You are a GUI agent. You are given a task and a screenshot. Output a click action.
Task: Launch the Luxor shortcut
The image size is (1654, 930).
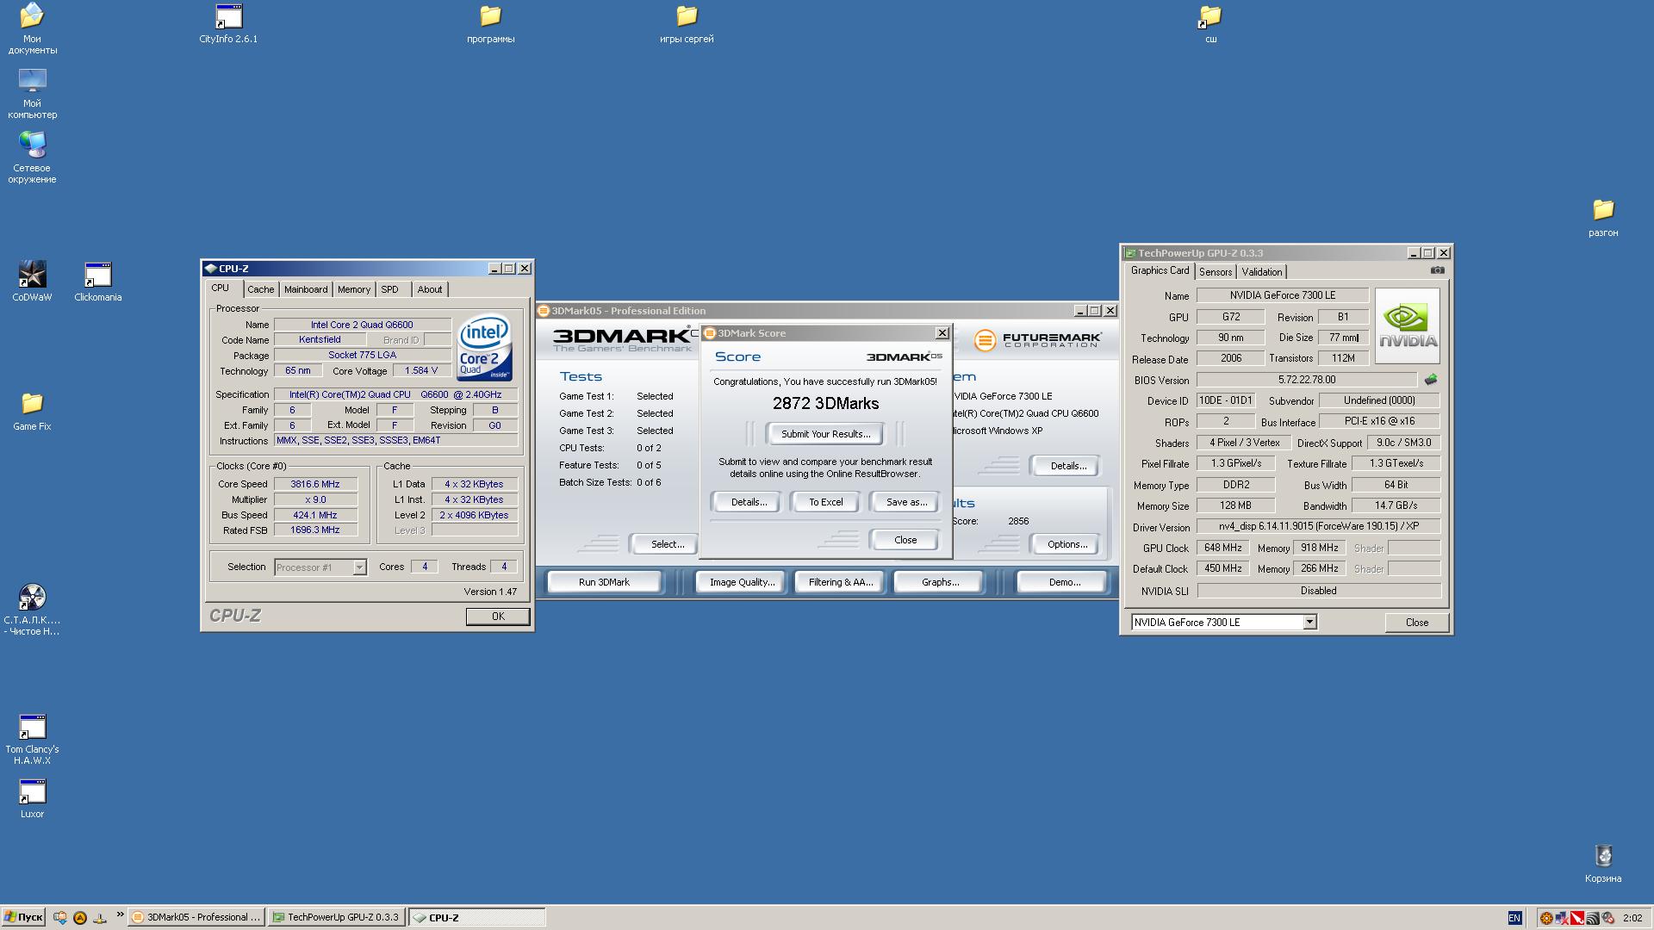[x=32, y=798]
